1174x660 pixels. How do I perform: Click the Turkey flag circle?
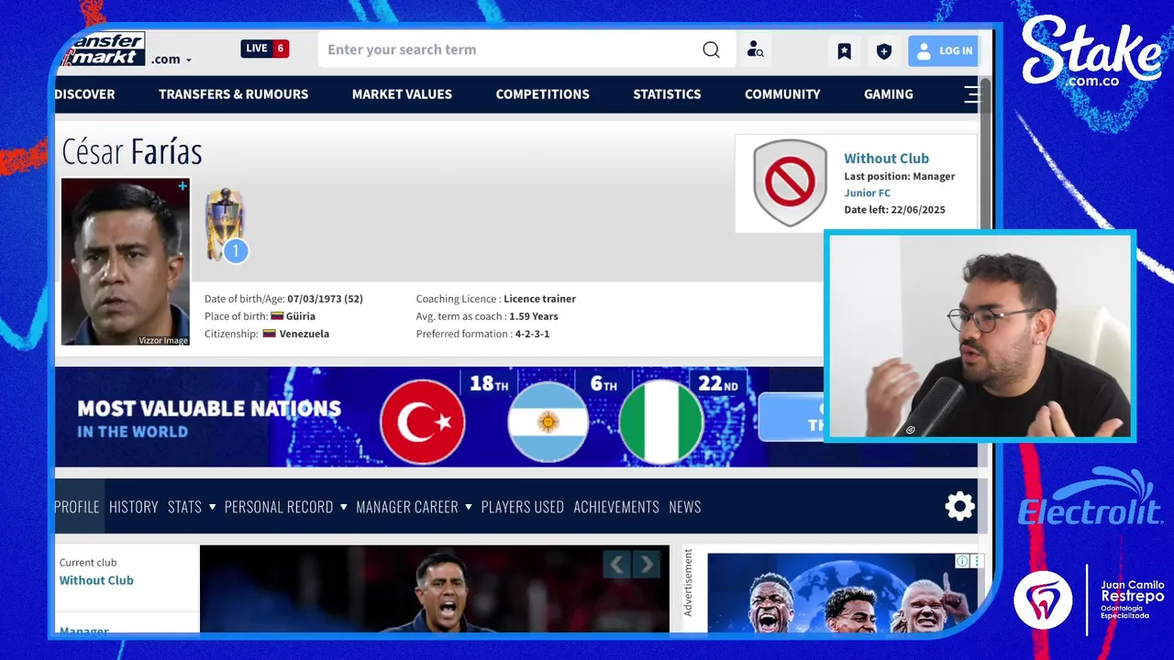[423, 422]
